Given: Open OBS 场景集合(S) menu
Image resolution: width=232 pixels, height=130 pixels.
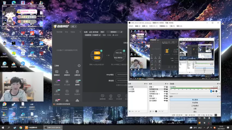Looking at the screenshot, I should click(164, 26).
